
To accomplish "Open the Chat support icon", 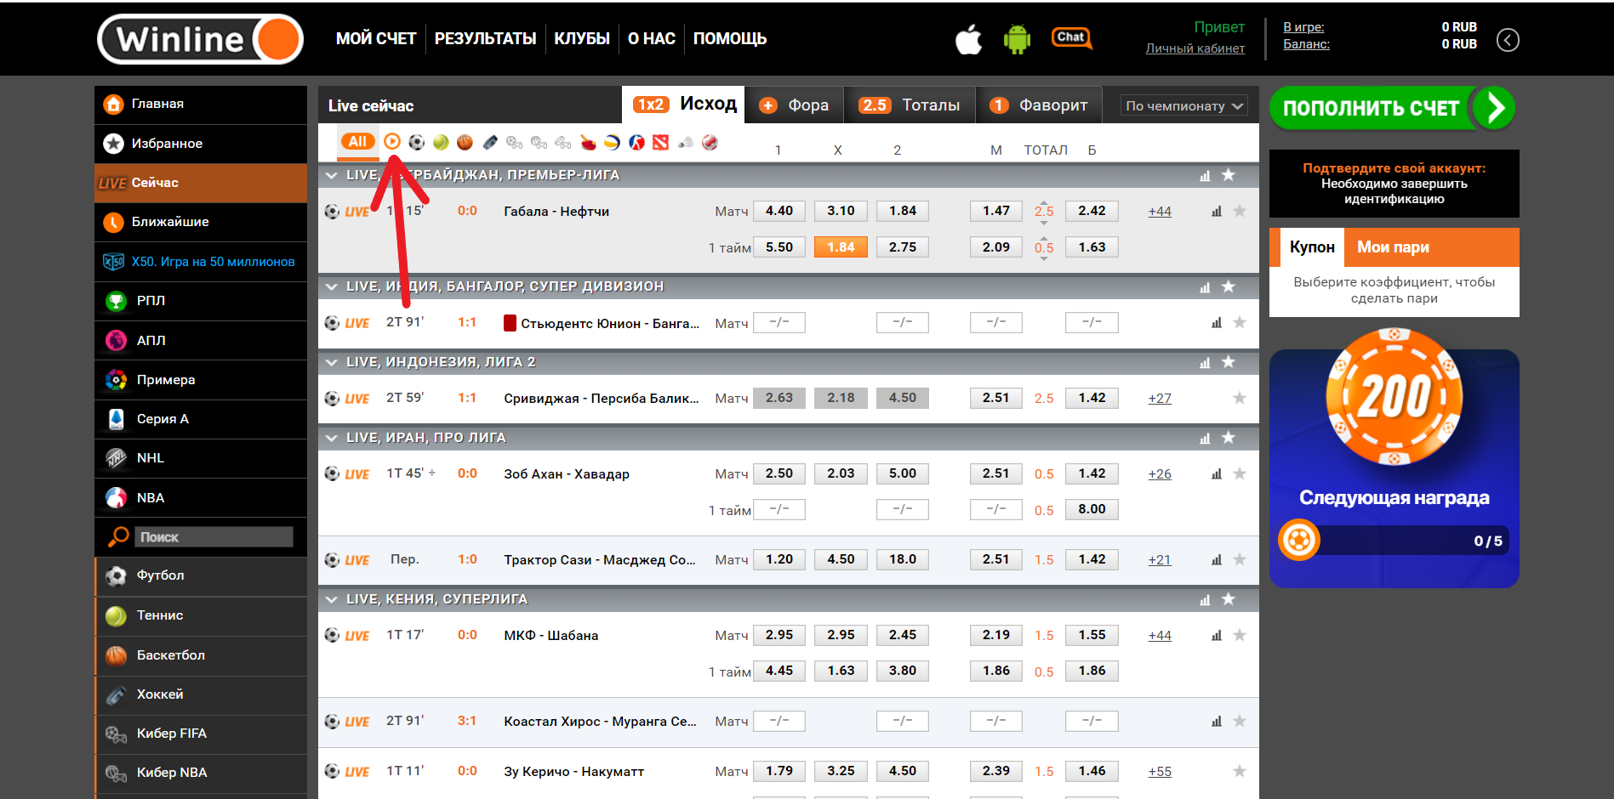I will click(1071, 38).
